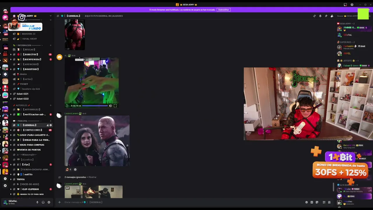The height and width of the screenshot is (210, 373).
Task: Open the GIF picker icon
Action: click(312, 202)
